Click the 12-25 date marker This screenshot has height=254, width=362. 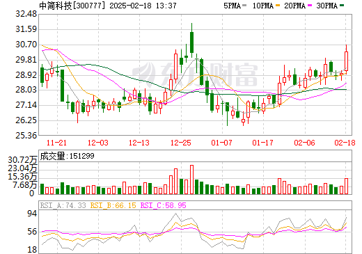pos(181,143)
